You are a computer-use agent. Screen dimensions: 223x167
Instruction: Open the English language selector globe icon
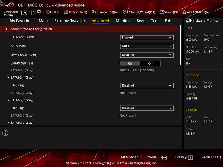(x=48, y=12)
